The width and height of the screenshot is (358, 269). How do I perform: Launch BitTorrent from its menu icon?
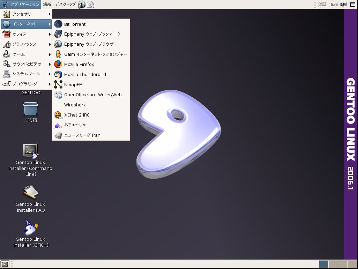coord(58,24)
